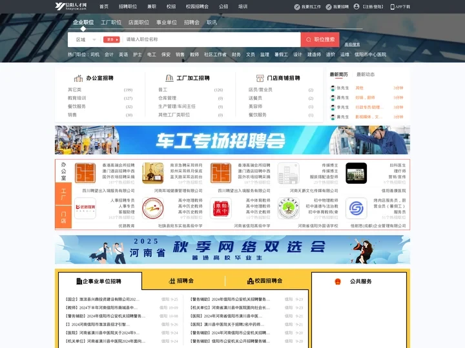The height and width of the screenshot is (348, 465).
Task: Click the 社旗县宛东实验高级中学 school emblem
Action: coord(152,208)
